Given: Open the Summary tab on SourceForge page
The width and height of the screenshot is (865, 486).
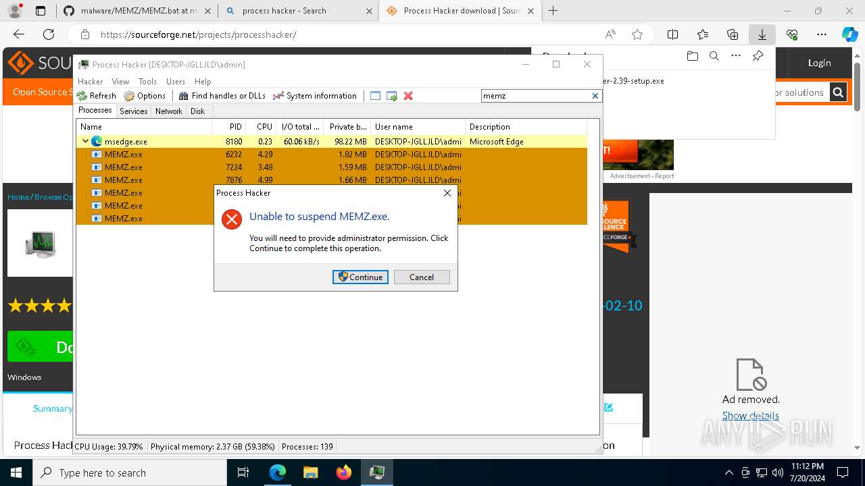Looking at the screenshot, I should click(x=53, y=408).
